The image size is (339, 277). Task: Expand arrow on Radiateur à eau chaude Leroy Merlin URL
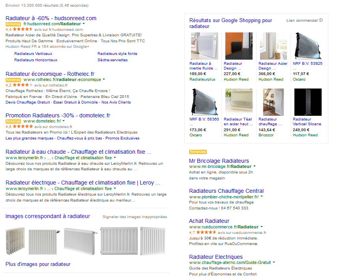[x=115, y=158]
